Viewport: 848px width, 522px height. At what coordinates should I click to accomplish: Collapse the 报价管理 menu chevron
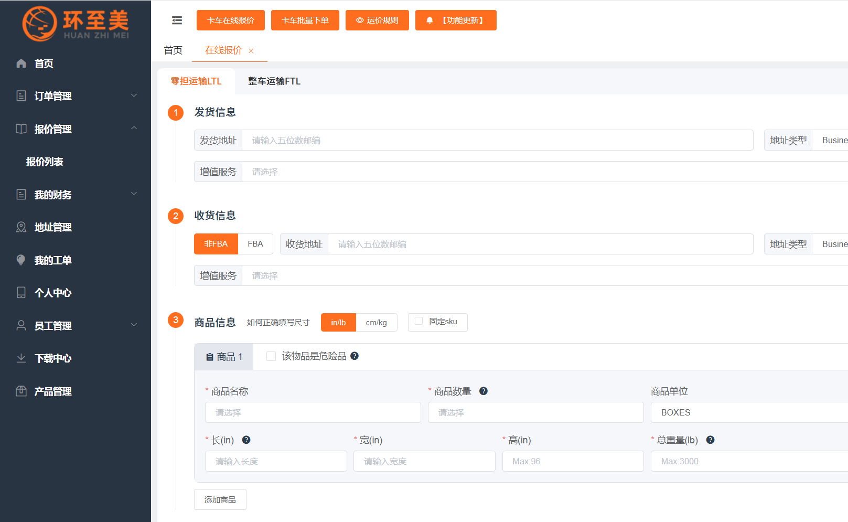pos(134,128)
